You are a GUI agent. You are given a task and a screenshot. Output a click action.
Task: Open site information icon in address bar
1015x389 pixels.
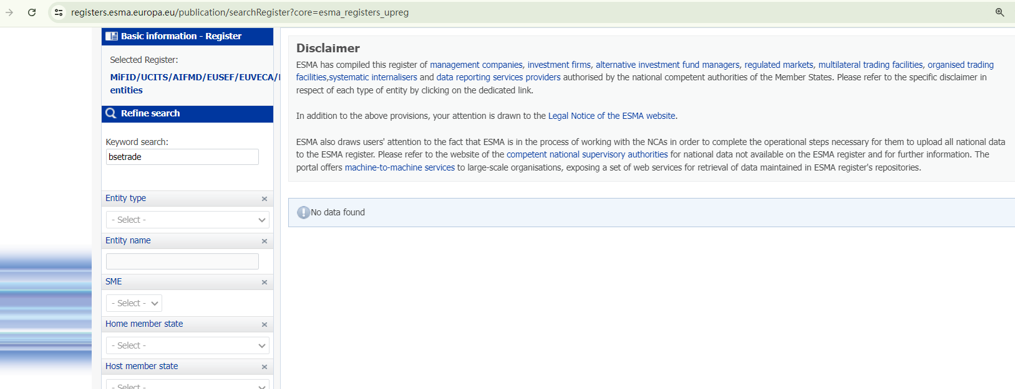[x=59, y=12]
